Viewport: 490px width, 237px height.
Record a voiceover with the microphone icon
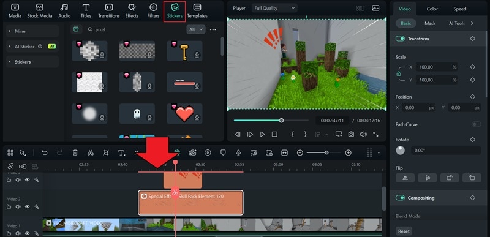click(x=238, y=152)
